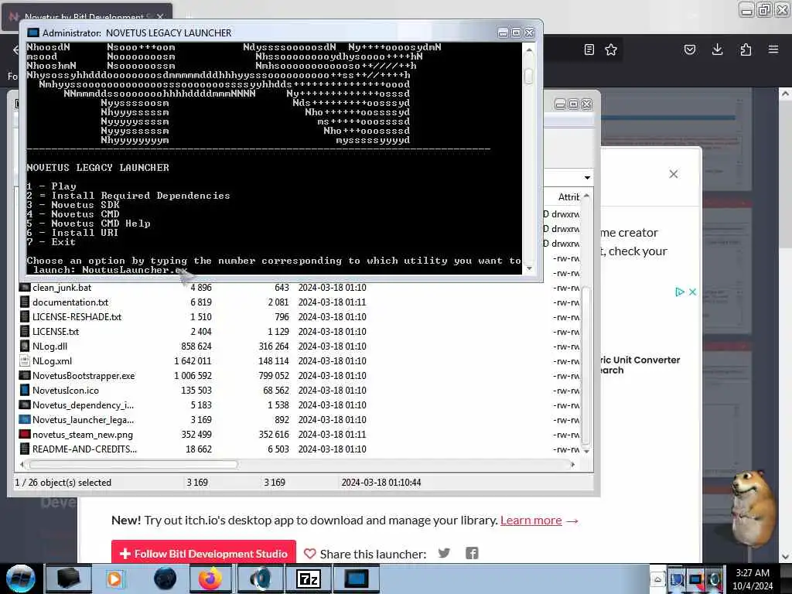Bookmark this page with the star icon
Screen dimensions: 792x594
pos(611,49)
